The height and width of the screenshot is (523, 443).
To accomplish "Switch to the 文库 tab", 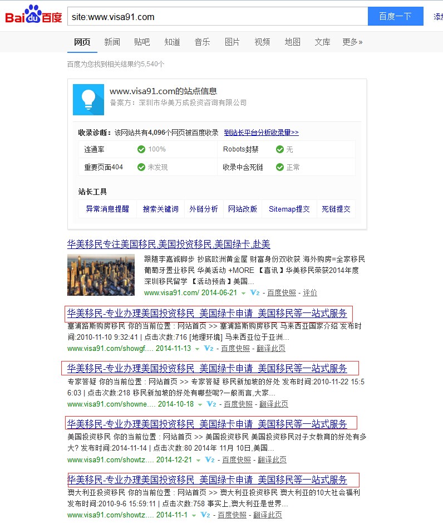I will 323,42.
